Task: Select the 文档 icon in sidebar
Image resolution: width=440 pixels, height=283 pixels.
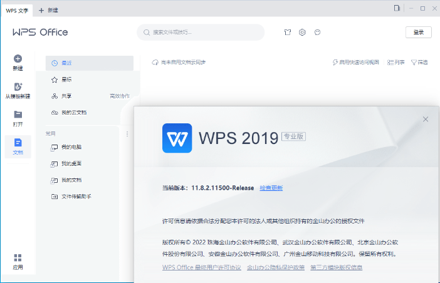Action: click(x=18, y=143)
